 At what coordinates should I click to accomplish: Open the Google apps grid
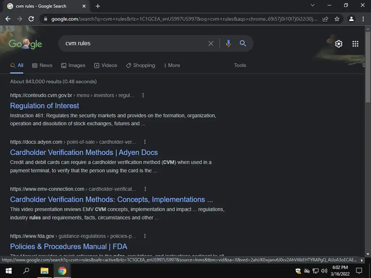(355, 44)
